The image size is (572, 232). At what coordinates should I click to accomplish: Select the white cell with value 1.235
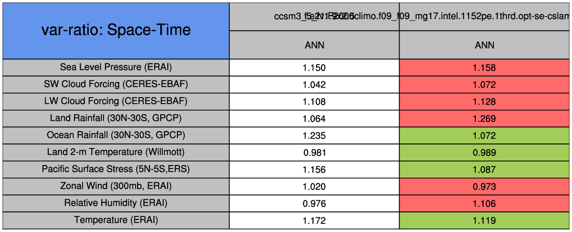coord(314,136)
